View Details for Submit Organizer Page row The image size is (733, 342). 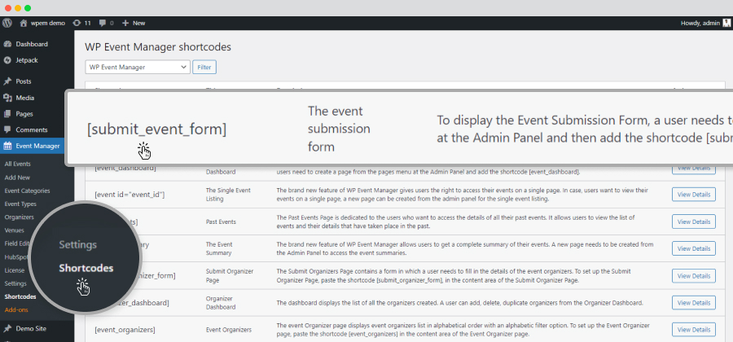point(694,276)
